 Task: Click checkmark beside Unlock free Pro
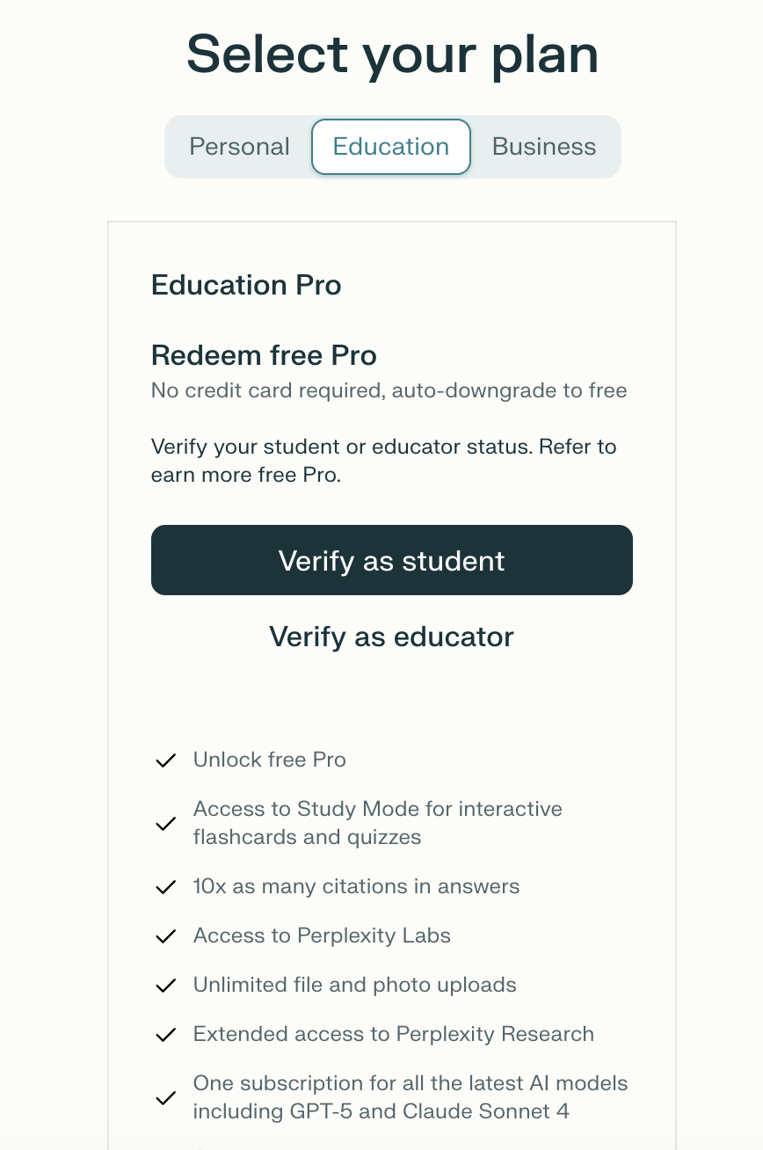click(x=165, y=761)
